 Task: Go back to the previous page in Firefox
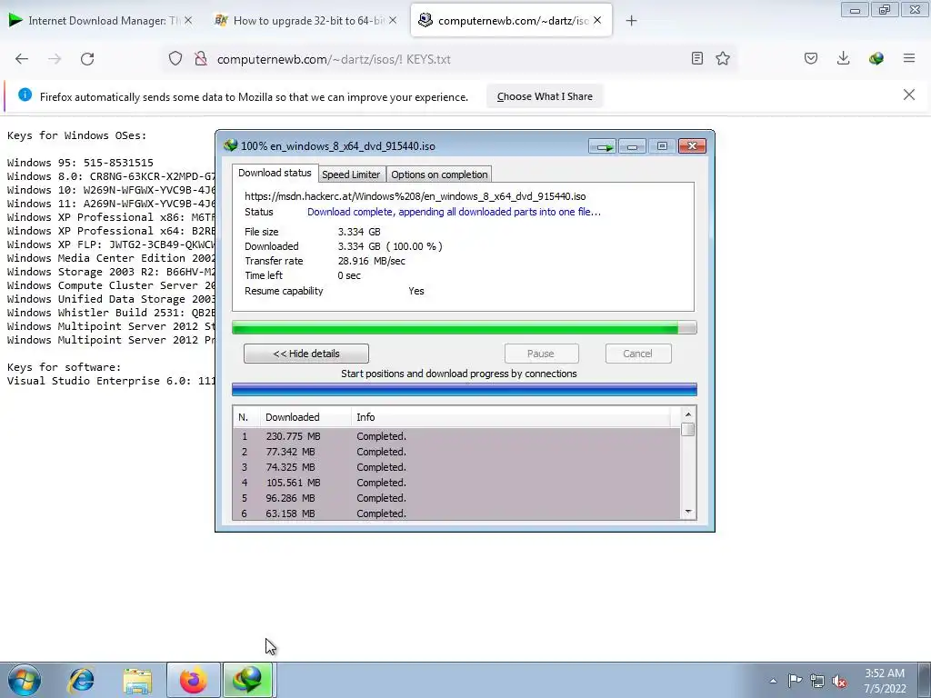tap(22, 59)
